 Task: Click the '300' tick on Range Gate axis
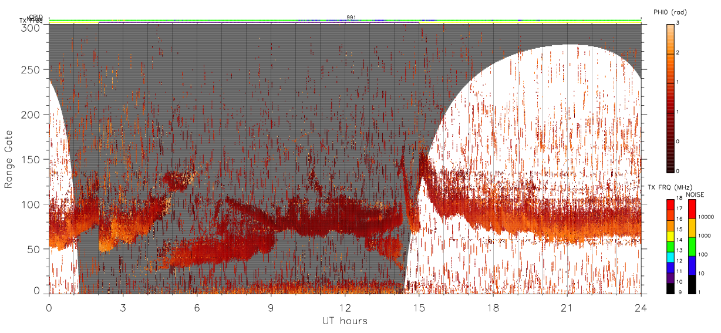(31, 27)
